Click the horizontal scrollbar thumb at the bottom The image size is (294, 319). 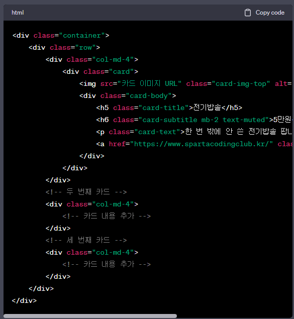click(x=90, y=316)
